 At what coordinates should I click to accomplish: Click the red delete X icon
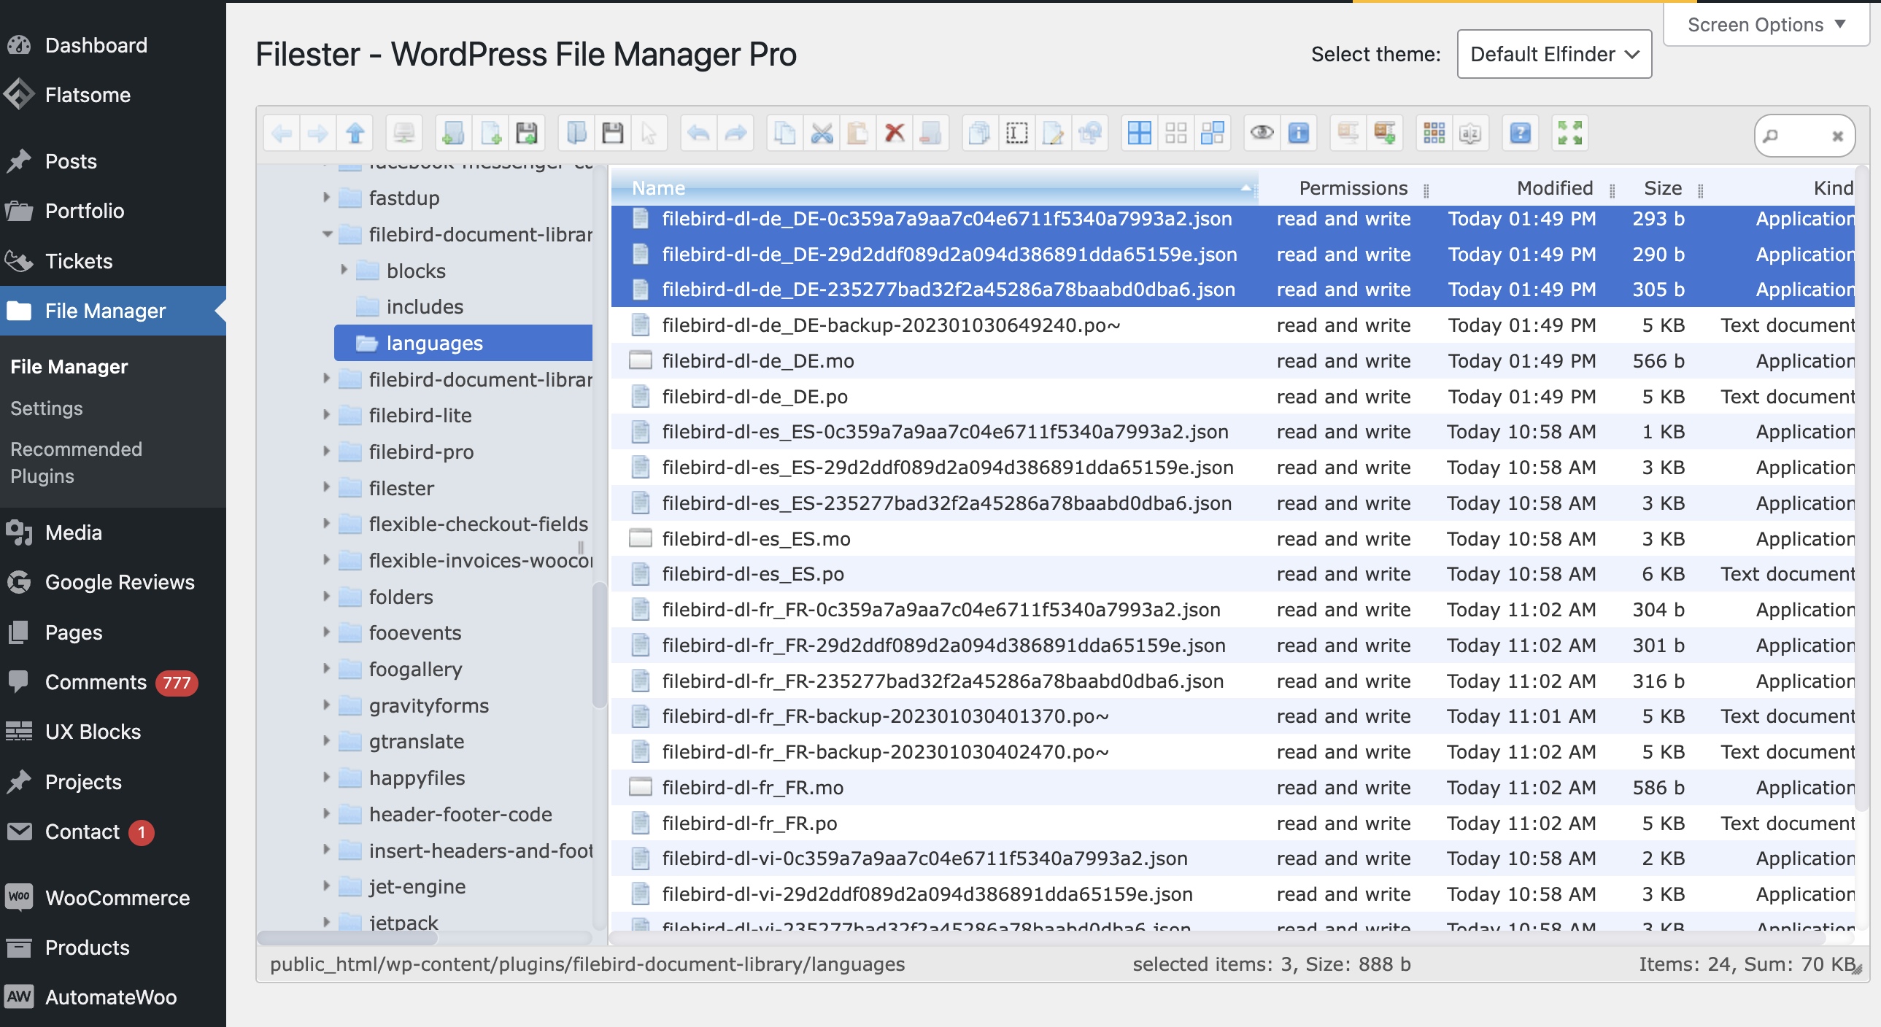point(895,133)
